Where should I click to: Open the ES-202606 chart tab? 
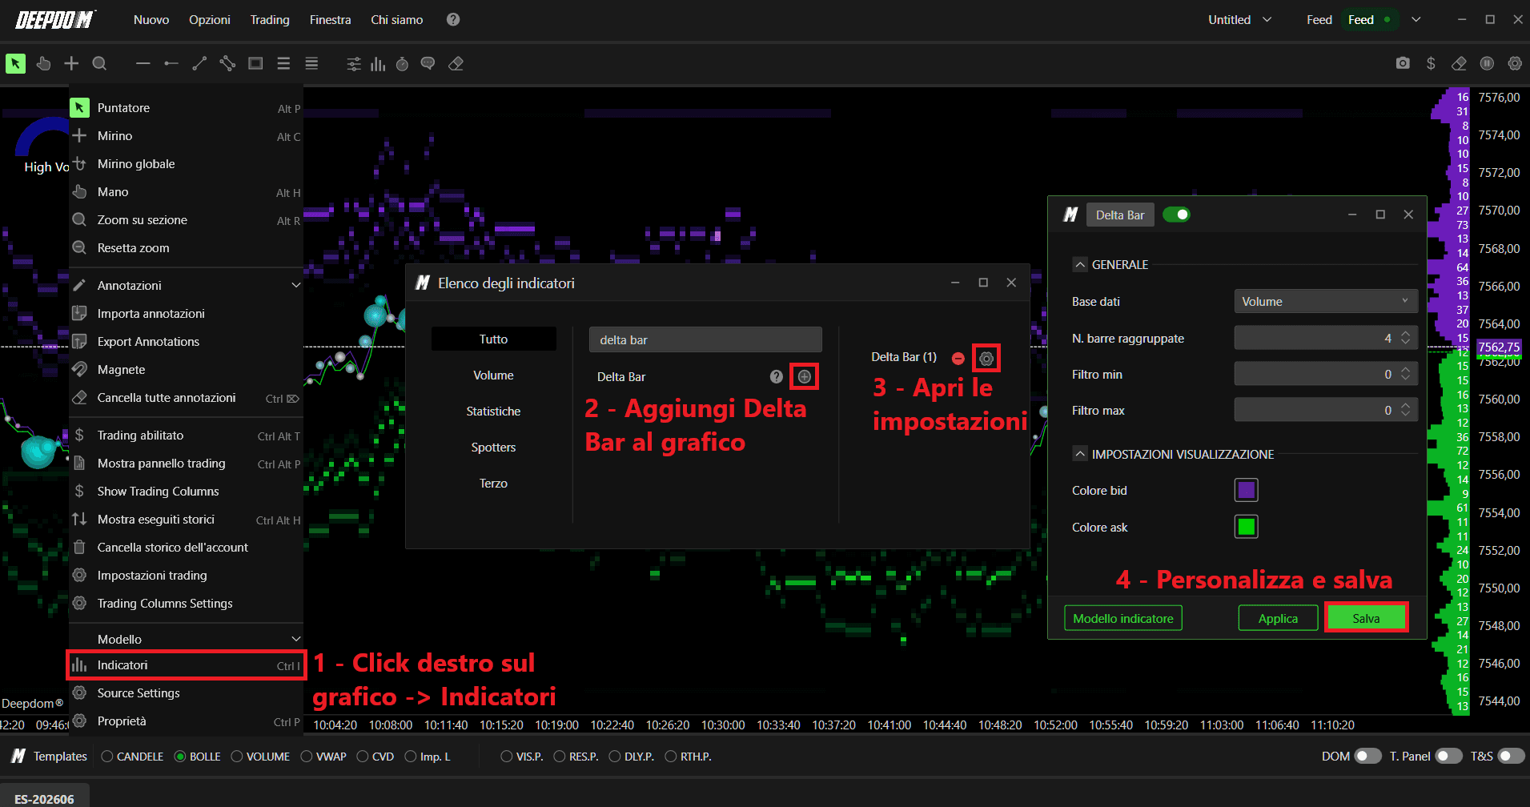coord(44,798)
